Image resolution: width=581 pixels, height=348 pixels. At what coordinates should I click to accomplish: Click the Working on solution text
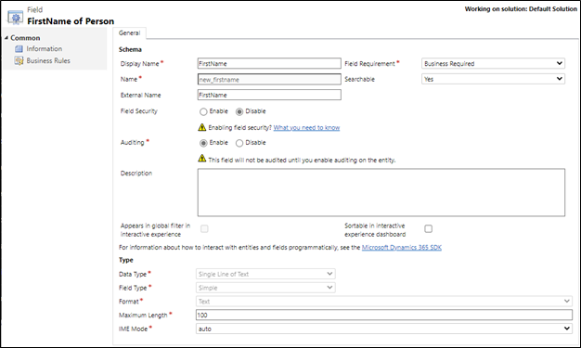521,9
